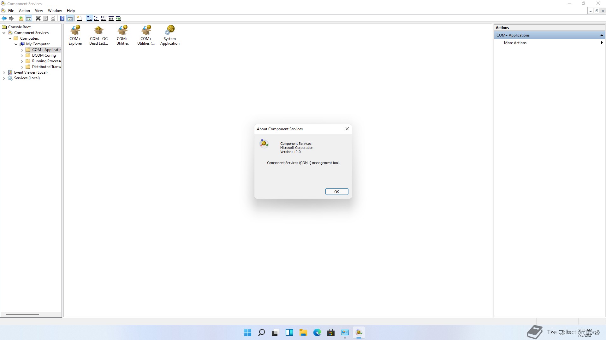Open the Help menu
Screen dimensions: 606x340
(71, 11)
